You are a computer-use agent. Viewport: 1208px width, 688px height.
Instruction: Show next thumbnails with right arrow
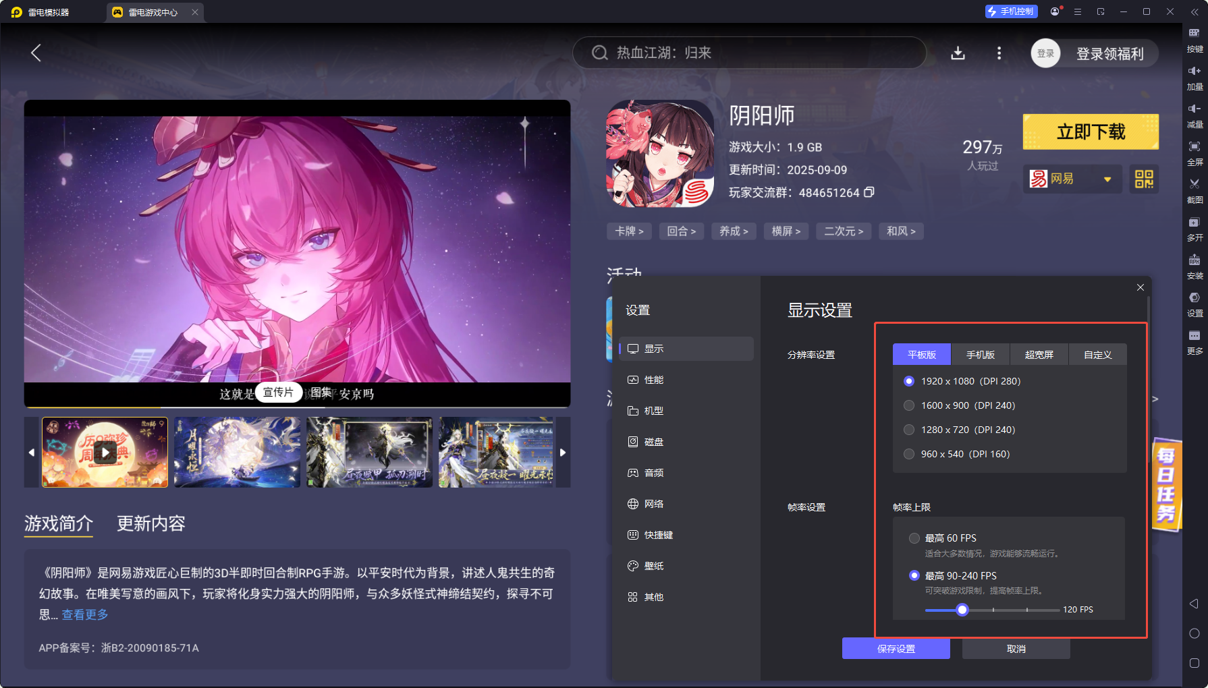pyautogui.click(x=563, y=452)
